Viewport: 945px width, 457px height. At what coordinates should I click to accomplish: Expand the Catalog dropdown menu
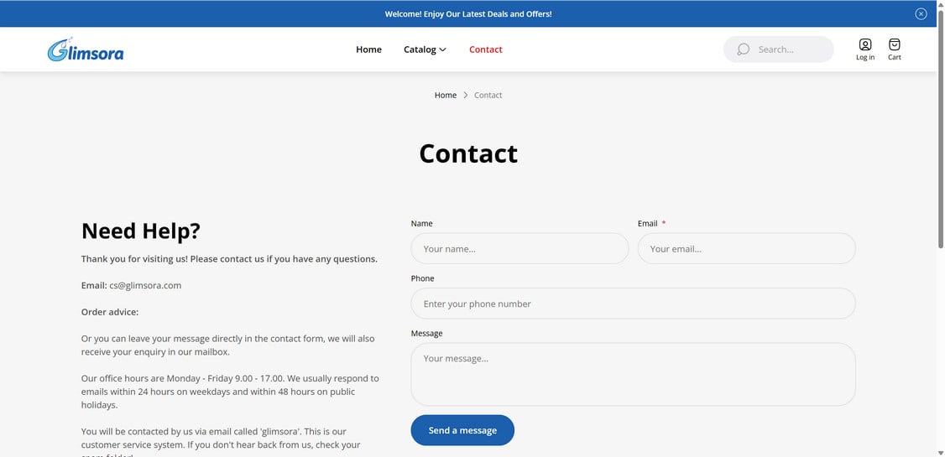(x=425, y=49)
